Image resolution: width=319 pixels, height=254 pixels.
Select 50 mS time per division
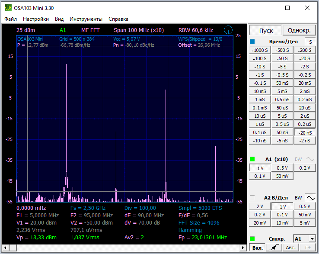tap(282, 83)
